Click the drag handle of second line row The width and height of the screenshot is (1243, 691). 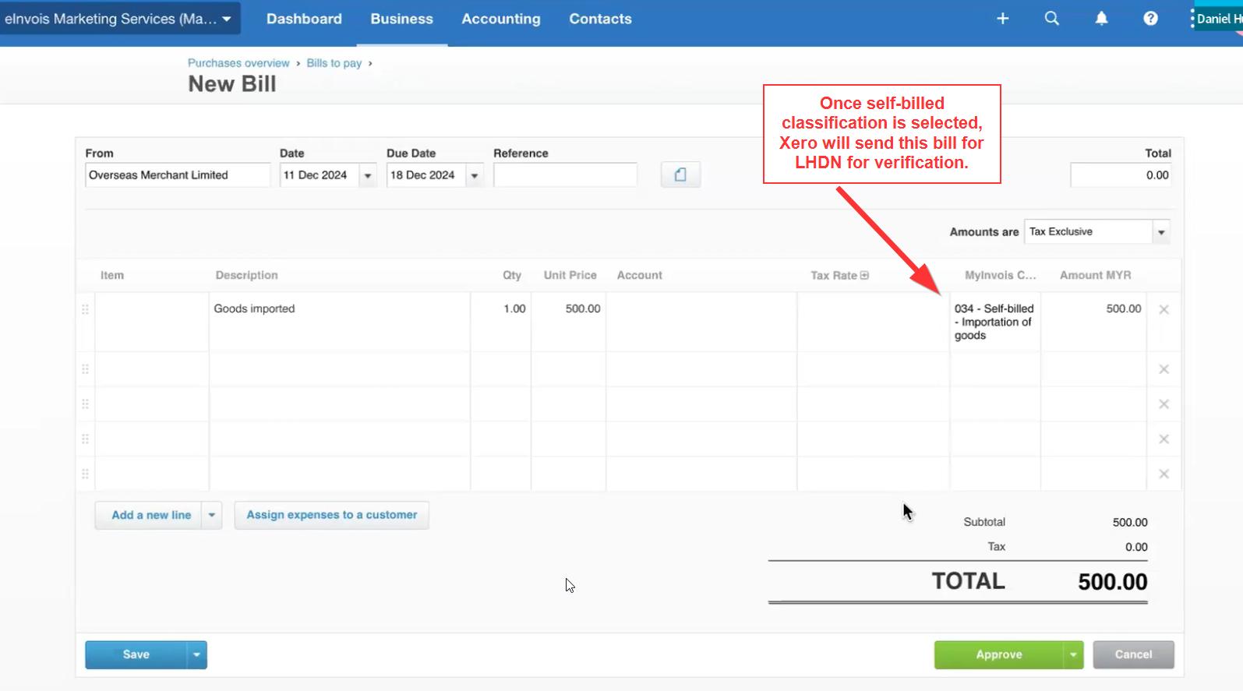point(85,369)
